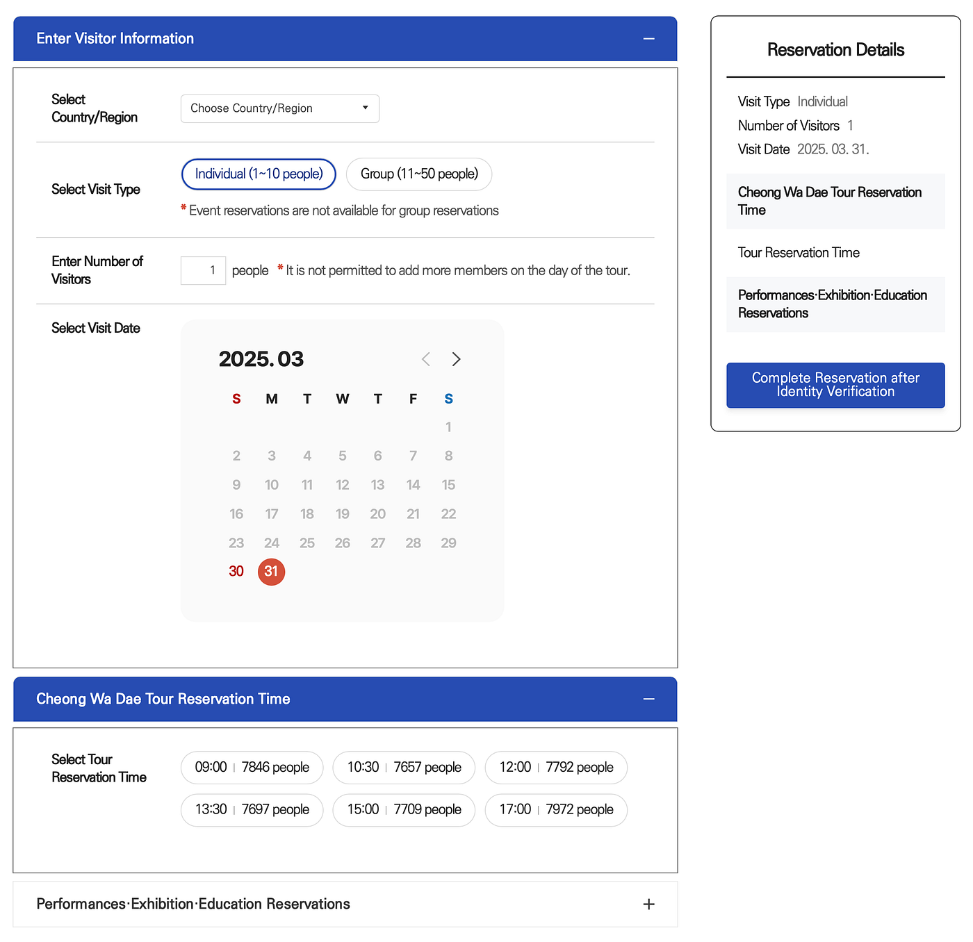Click March 12 on the calendar

tap(343, 485)
